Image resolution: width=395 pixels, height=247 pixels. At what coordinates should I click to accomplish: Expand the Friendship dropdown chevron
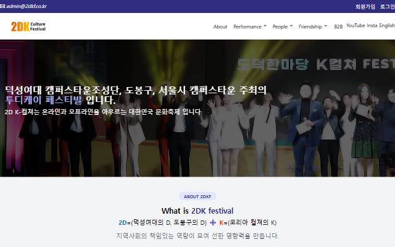point(325,26)
